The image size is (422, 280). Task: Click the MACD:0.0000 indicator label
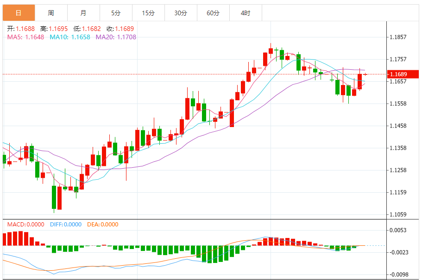point(25,225)
